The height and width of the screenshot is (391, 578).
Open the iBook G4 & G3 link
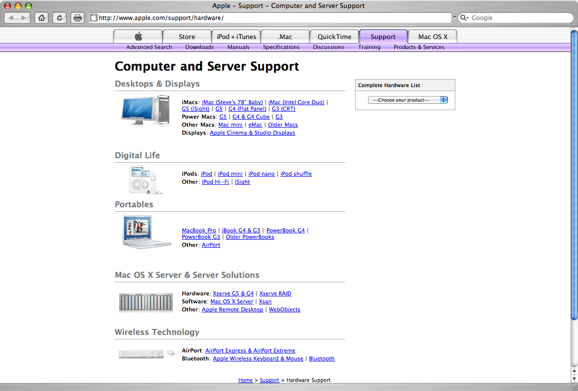(x=241, y=230)
